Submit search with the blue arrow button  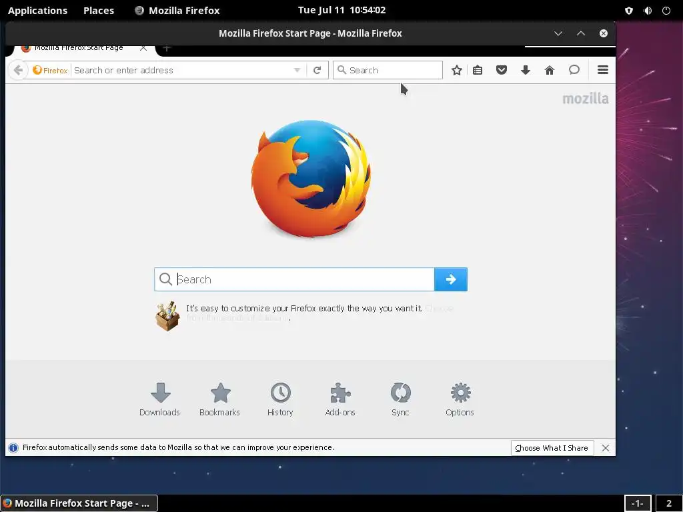point(451,279)
